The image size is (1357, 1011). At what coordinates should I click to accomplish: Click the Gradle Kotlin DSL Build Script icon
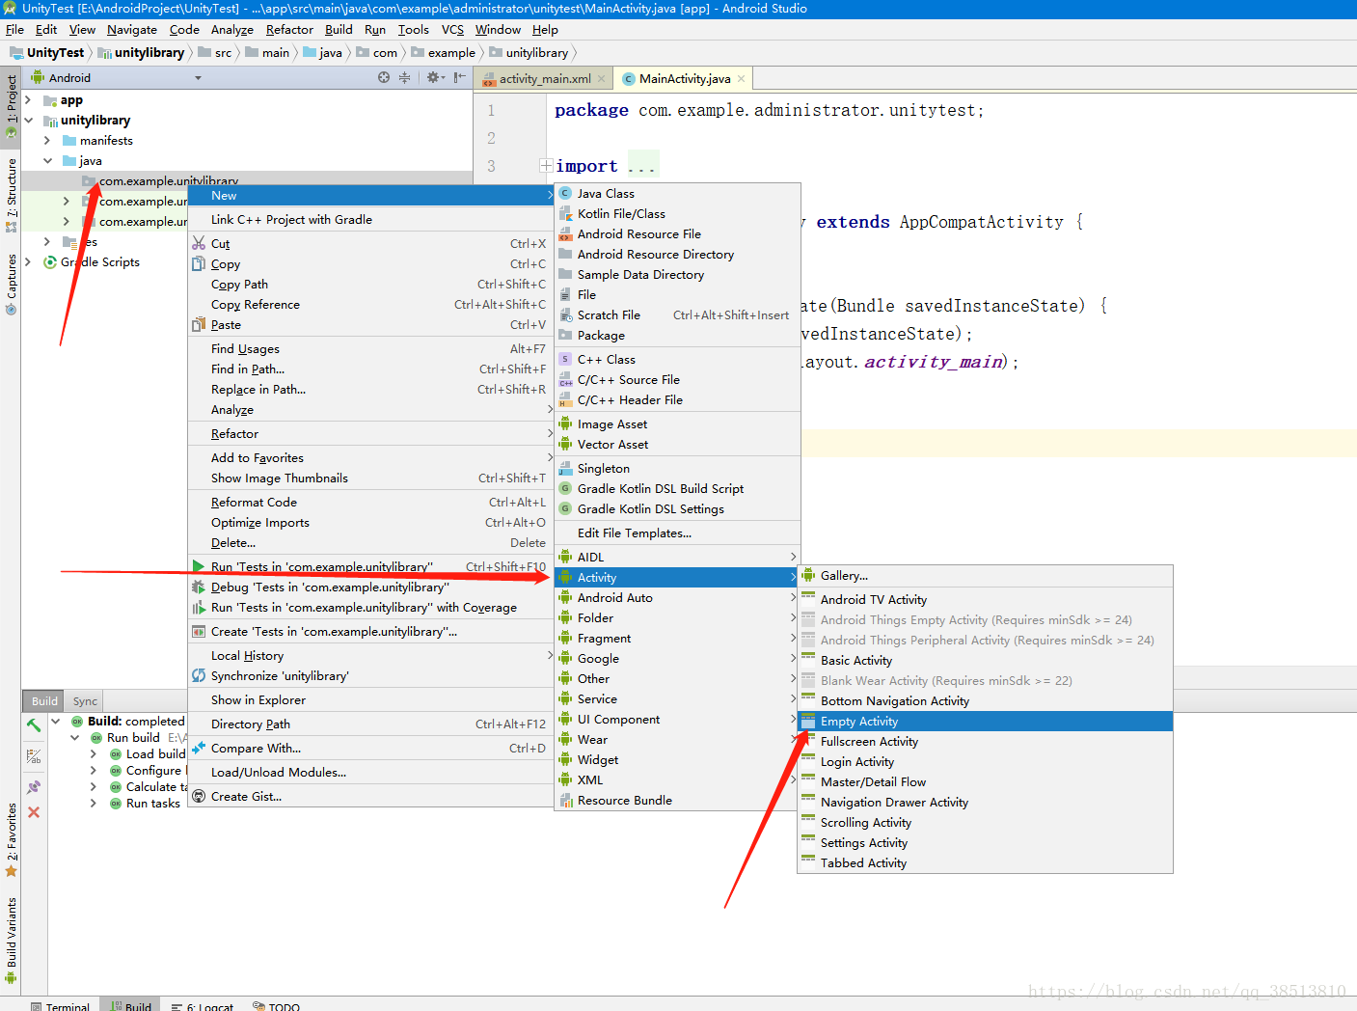[x=565, y=488]
